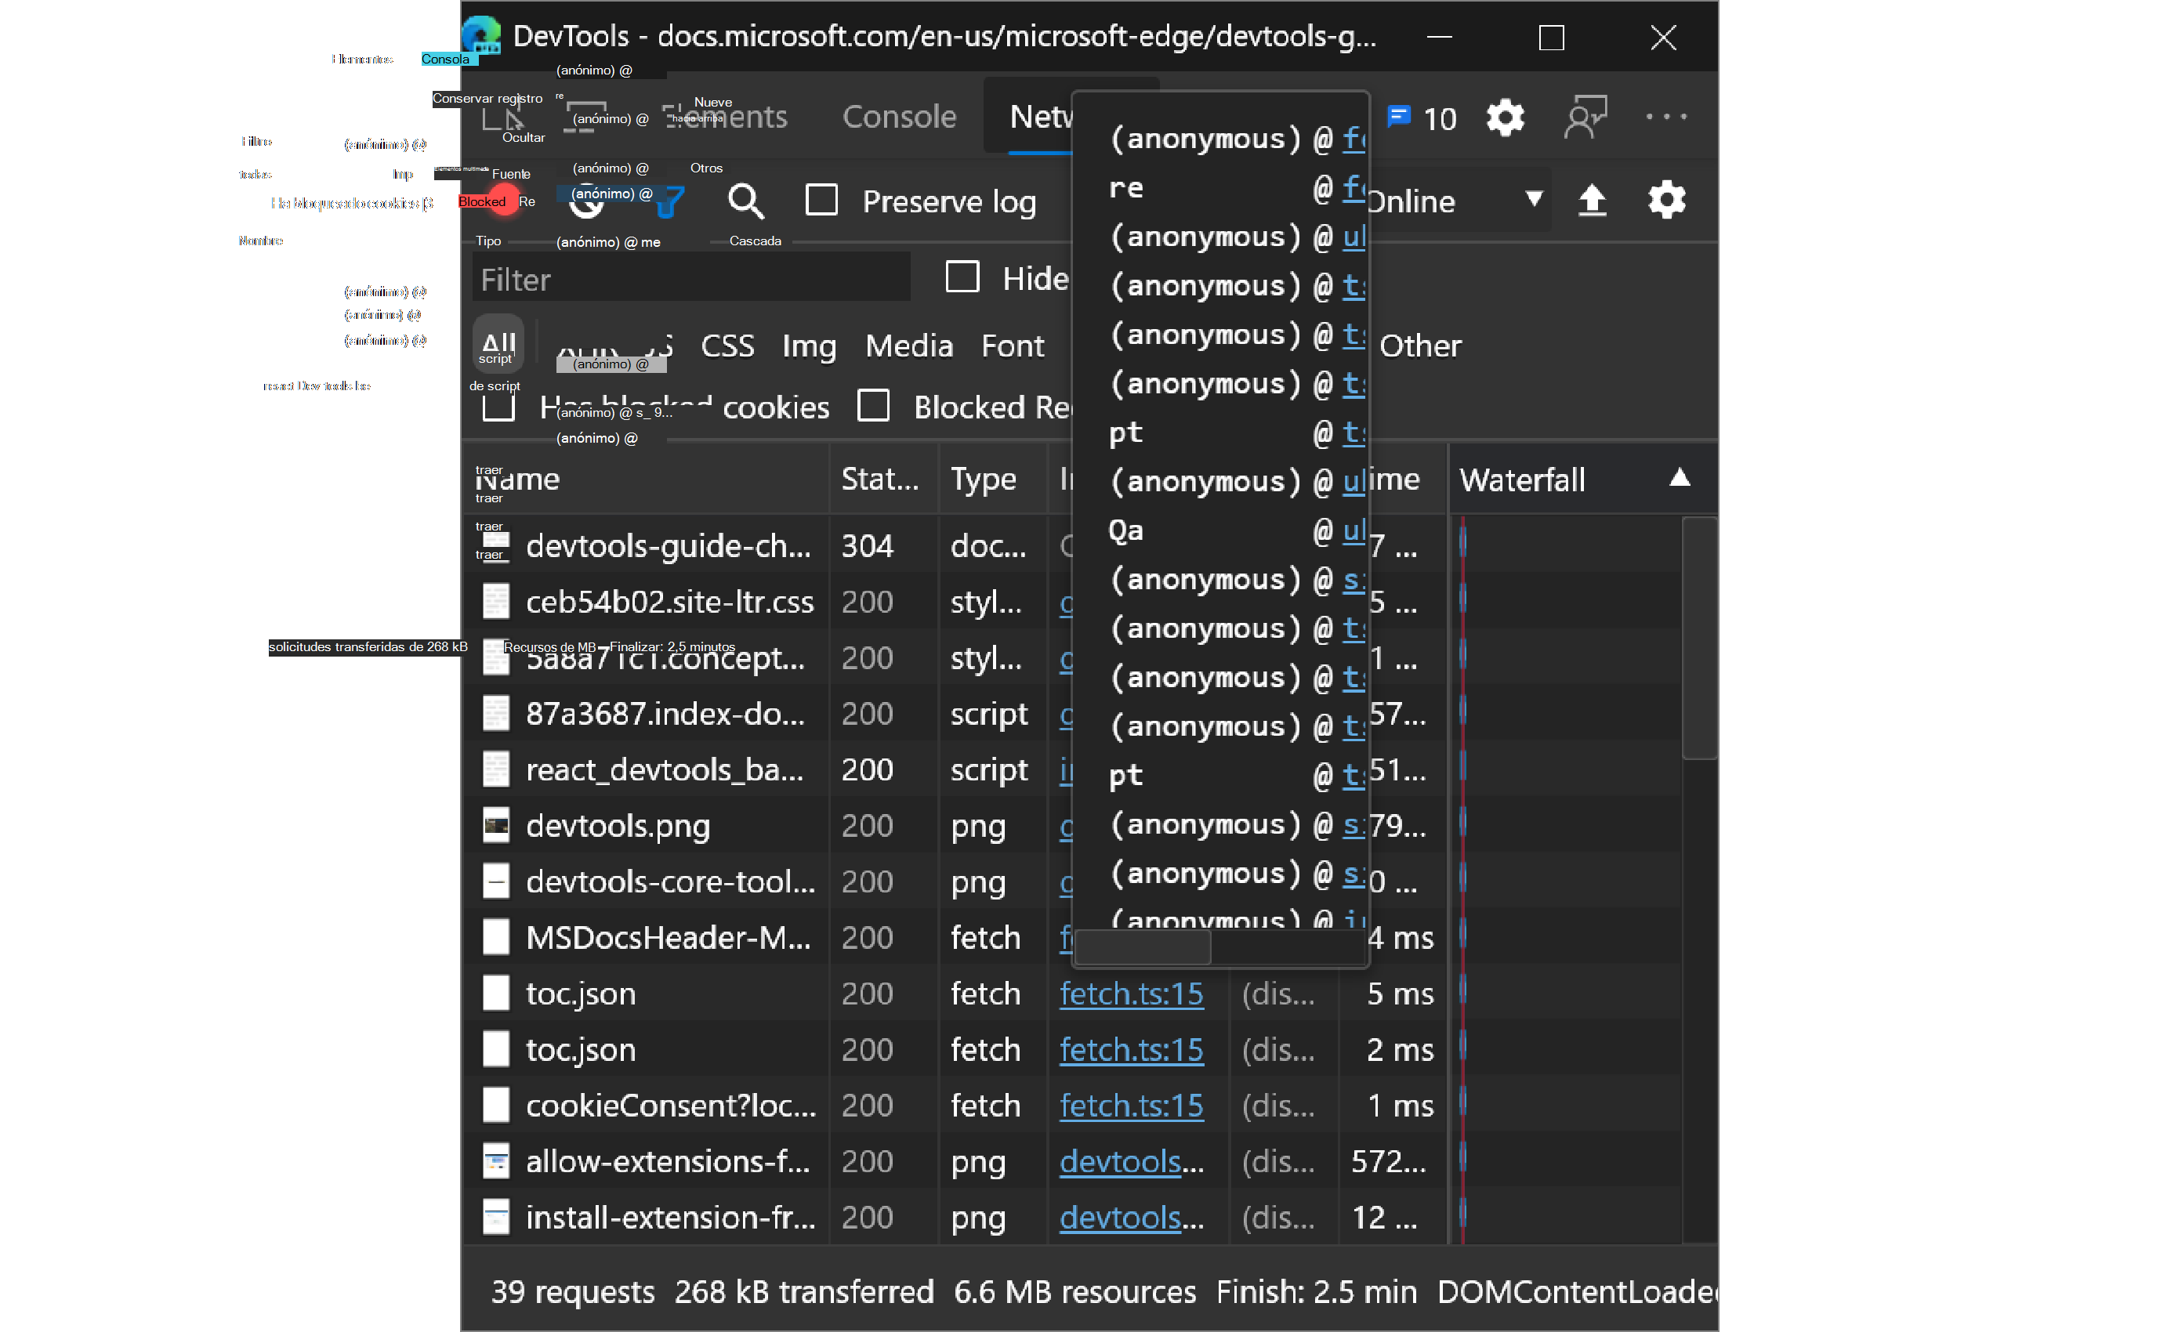Click the red Record network log button
Viewport: 2178px width, 1332px height.
[x=505, y=201]
